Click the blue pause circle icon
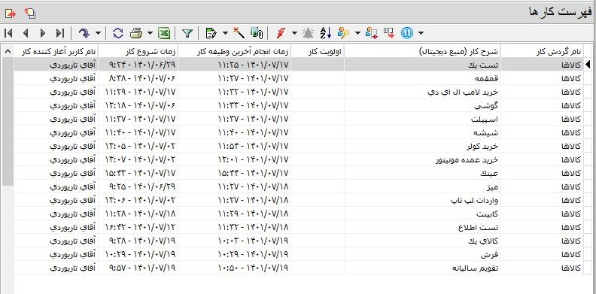This screenshot has width=596, height=294. coord(406,33)
